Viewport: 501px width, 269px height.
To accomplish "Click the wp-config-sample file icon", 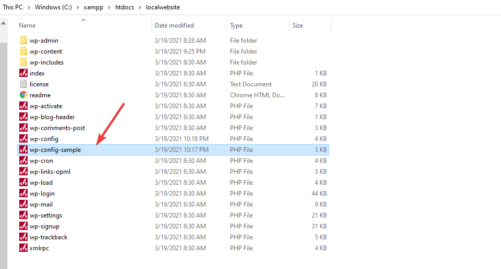I will pyautogui.click(x=23, y=149).
